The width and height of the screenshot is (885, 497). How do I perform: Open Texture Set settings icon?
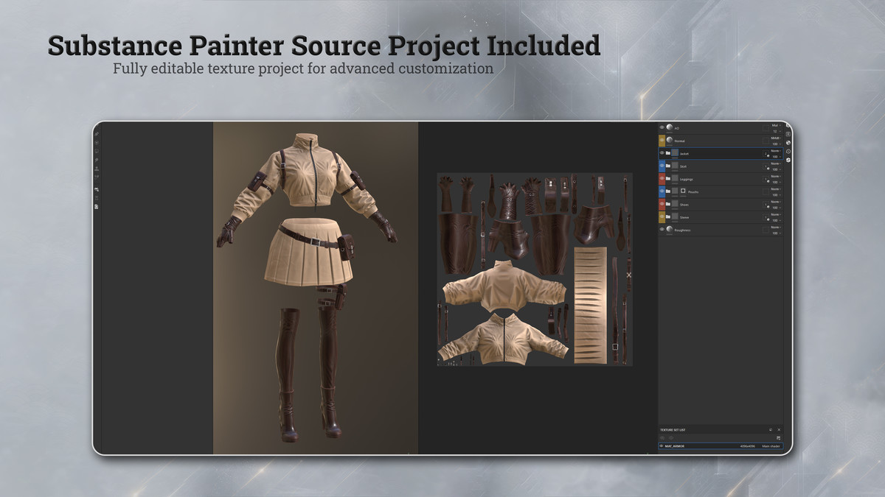coord(778,437)
